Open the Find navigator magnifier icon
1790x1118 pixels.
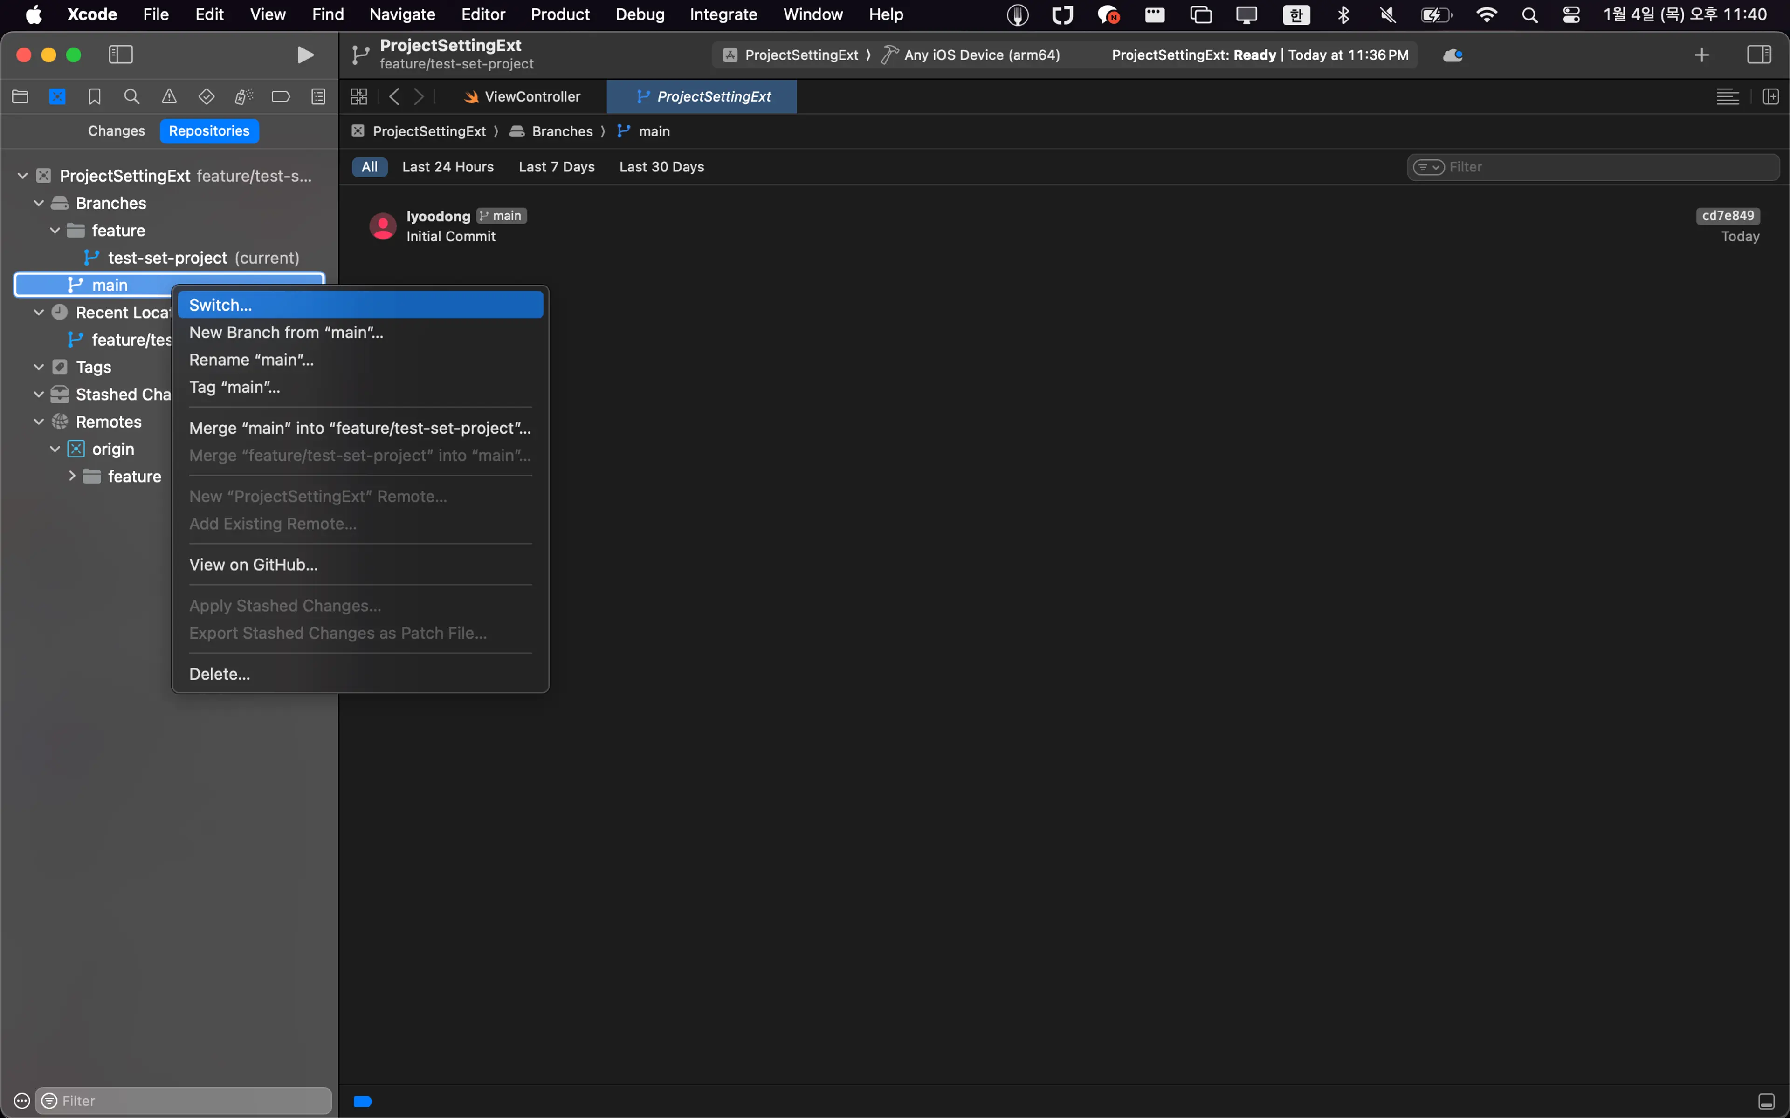click(x=131, y=97)
